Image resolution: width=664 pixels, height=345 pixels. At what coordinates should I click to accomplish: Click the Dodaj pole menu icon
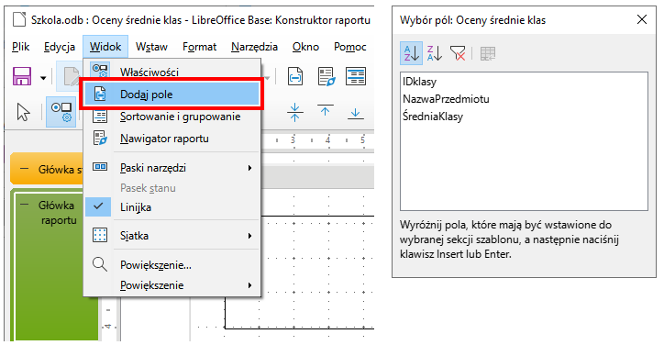pos(100,95)
